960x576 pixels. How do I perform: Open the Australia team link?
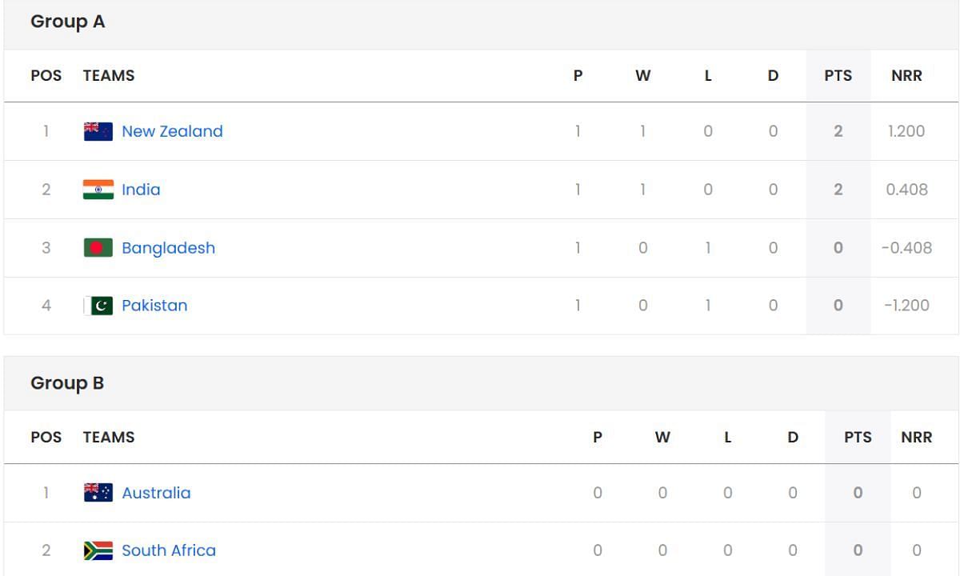click(156, 493)
